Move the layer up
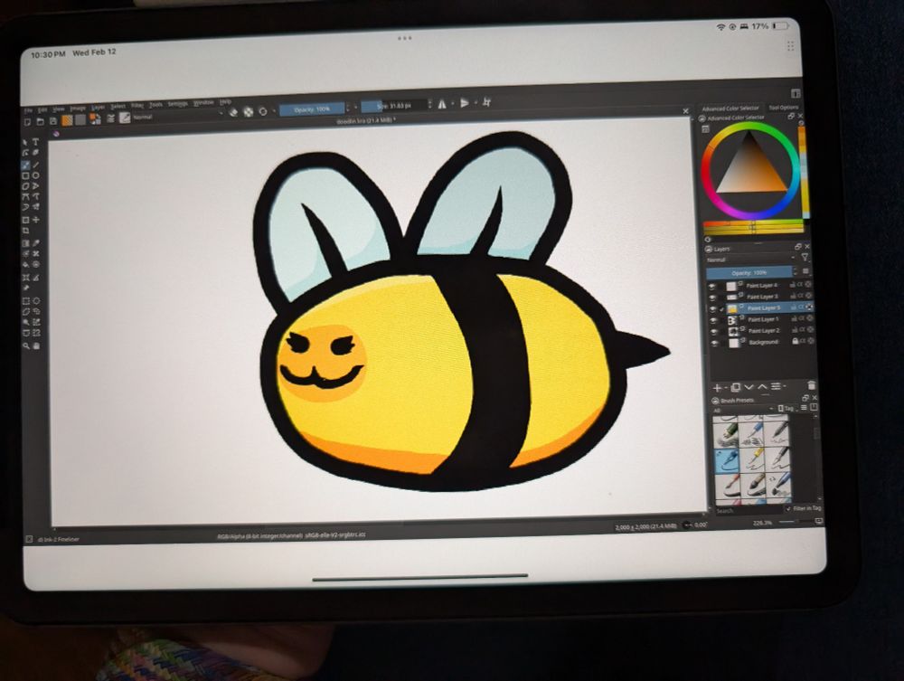Screen dimensions: 904x681 (762, 386)
